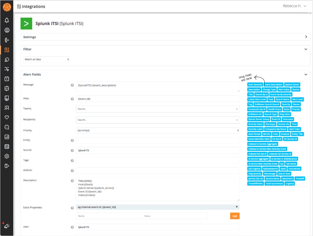Click help icon next to Message
This screenshot has width=313, height=236.
tap(72, 85)
